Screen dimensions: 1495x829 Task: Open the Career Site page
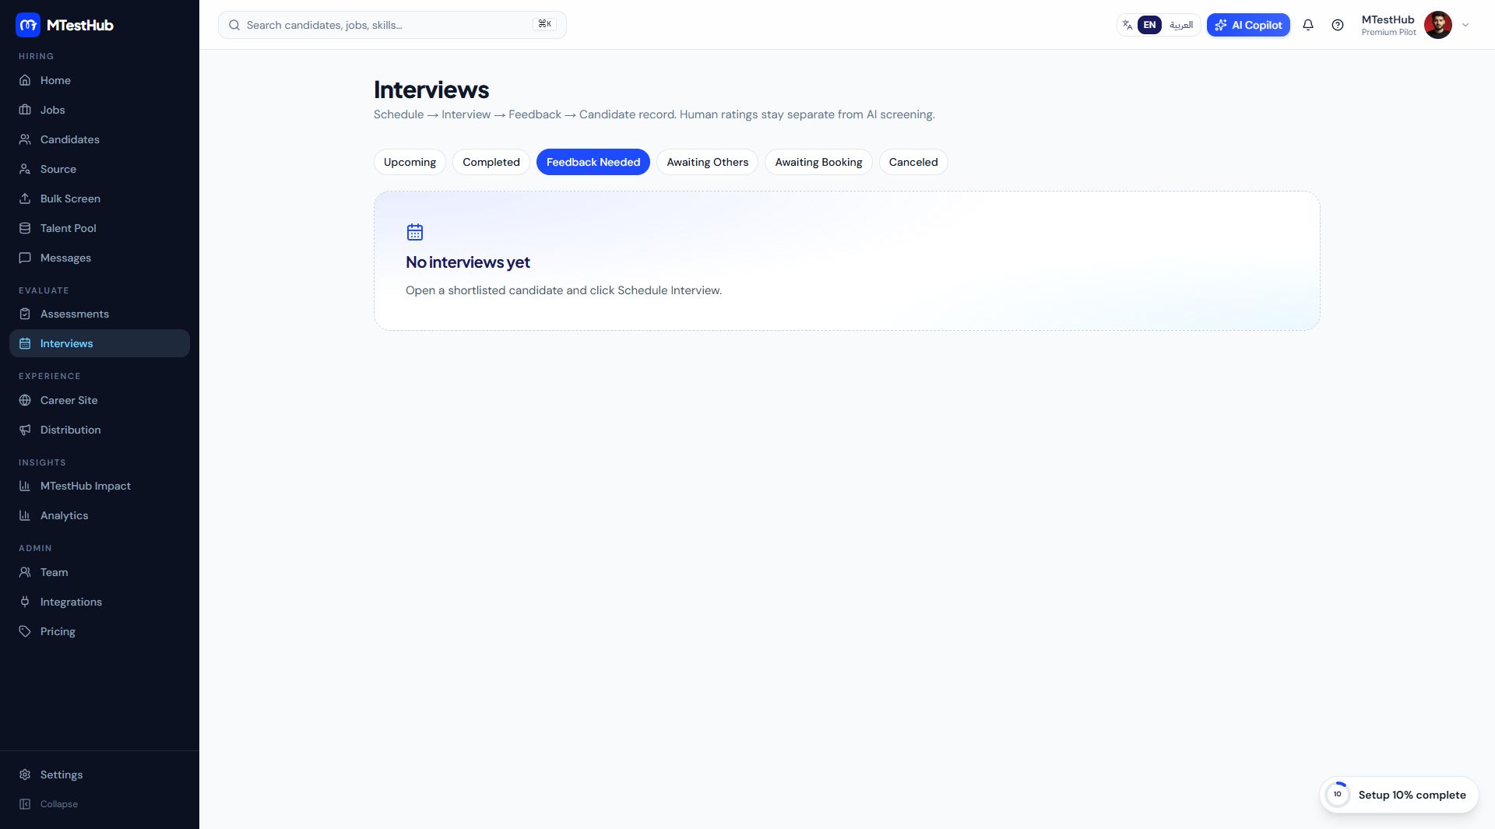click(x=100, y=400)
